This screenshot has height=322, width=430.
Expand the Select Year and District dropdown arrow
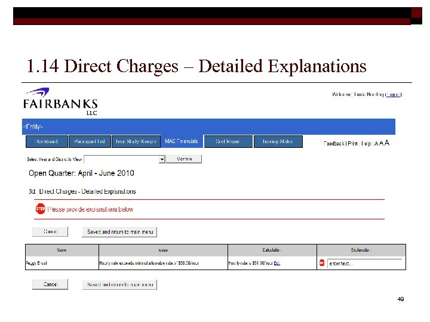(x=162, y=159)
